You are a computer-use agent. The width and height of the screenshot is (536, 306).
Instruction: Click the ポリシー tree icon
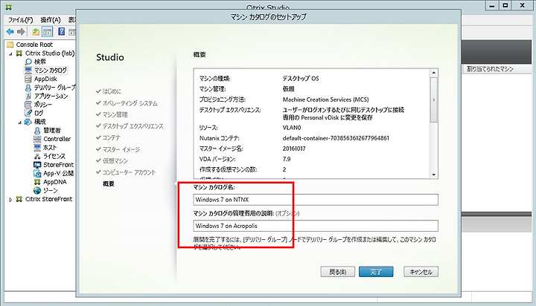(28, 105)
